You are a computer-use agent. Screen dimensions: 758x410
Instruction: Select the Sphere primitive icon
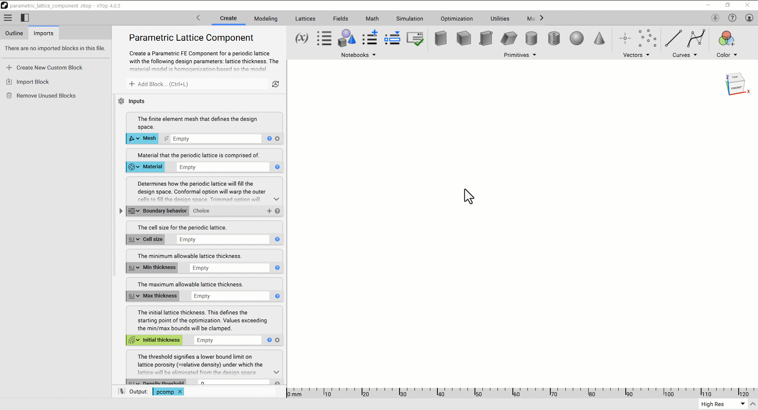pos(576,38)
